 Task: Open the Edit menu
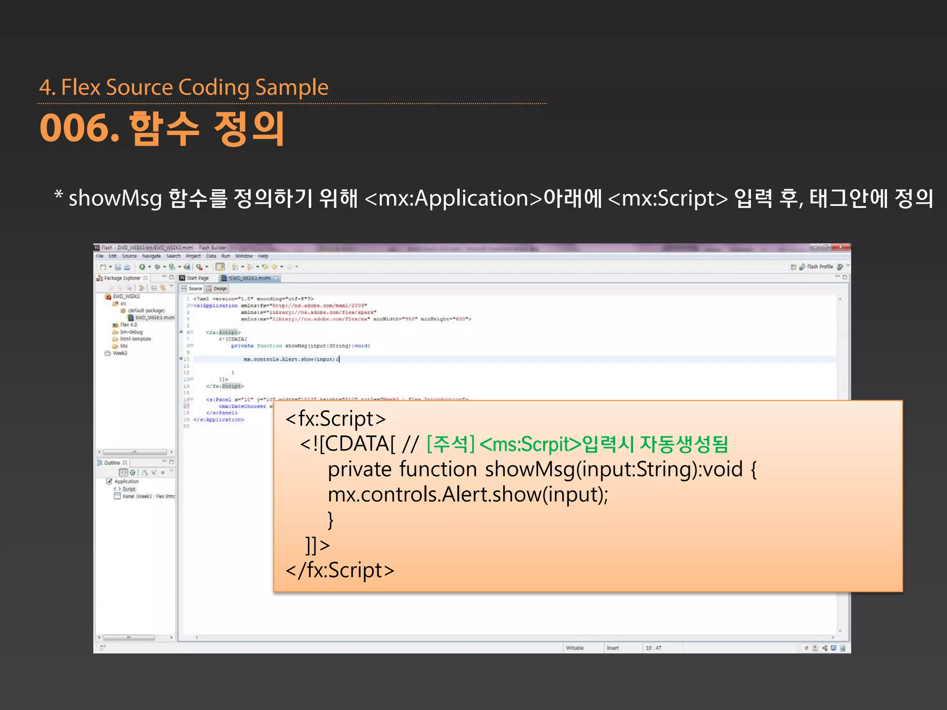pos(112,256)
